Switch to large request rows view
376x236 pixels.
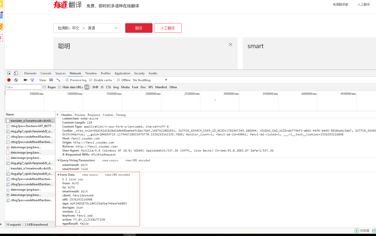click(51, 80)
